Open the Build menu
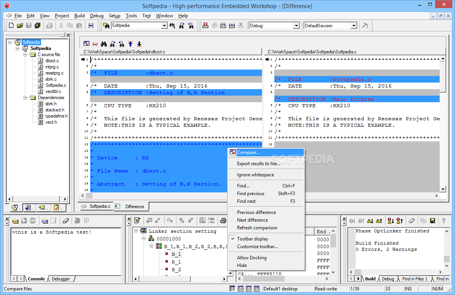Viewport: 455px width, 295px height. click(x=79, y=16)
